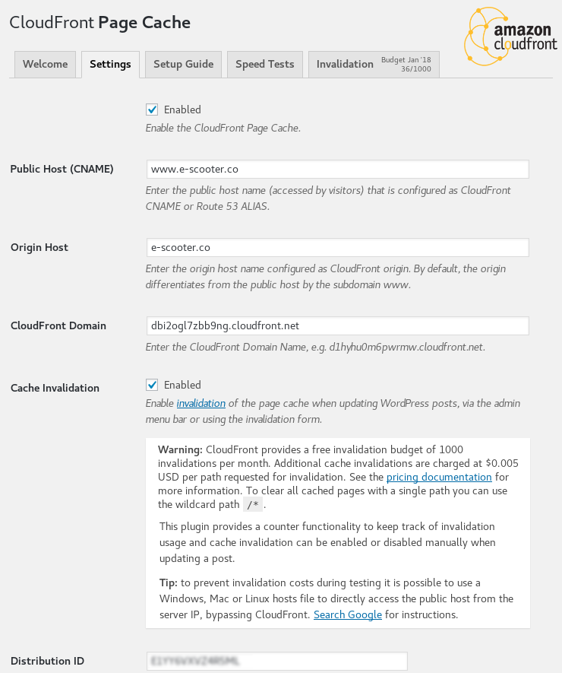The width and height of the screenshot is (562, 673).
Task: Follow the Search Google link
Action: click(x=348, y=614)
